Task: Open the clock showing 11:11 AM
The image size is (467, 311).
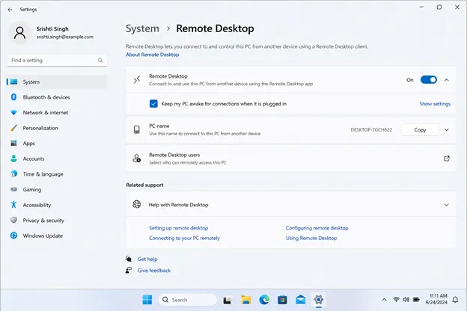Action: tap(436, 299)
